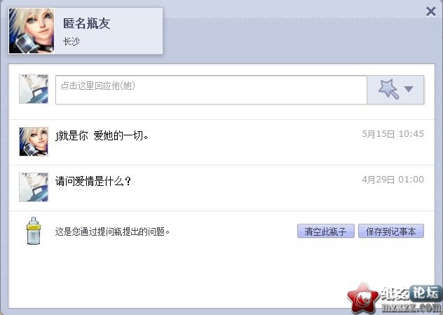Click the 长沙 location label
The width and height of the screenshot is (443, 315).
[x=71, y=41]
